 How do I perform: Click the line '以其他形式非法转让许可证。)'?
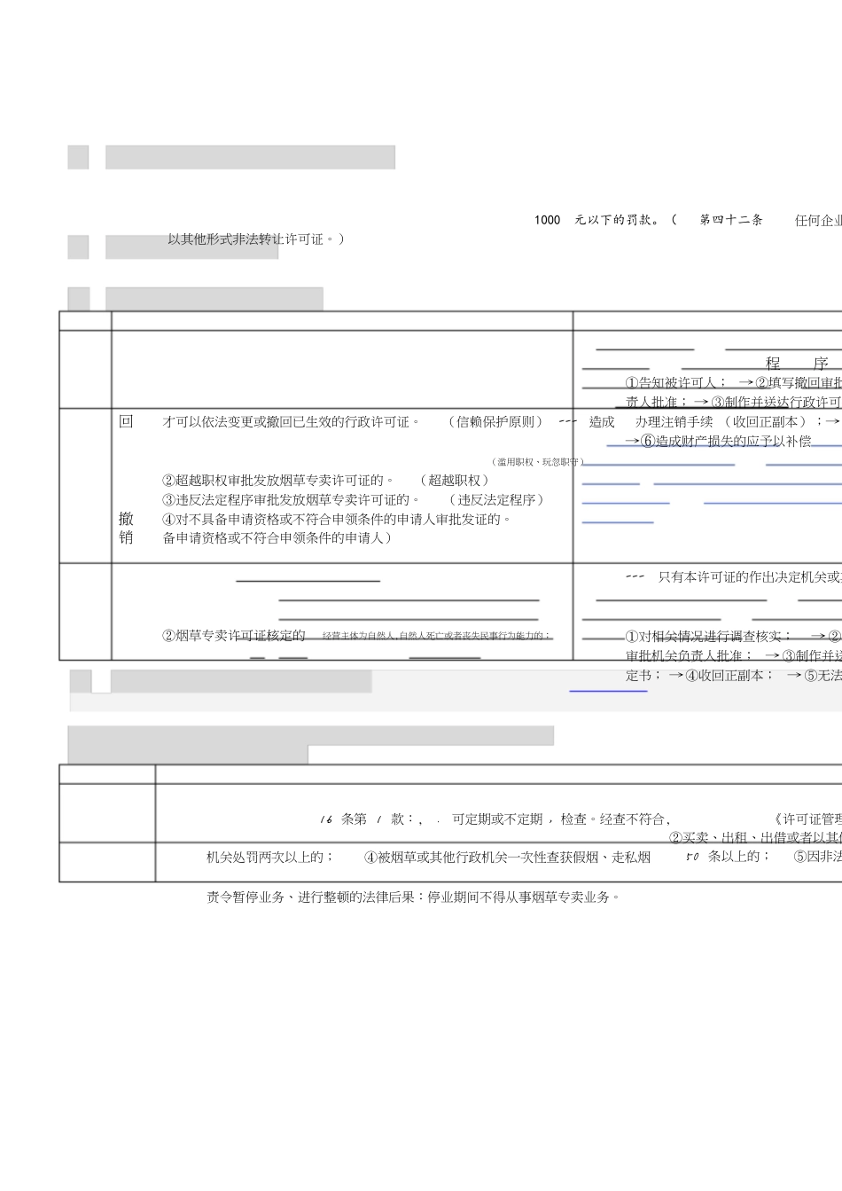(255, 239)
